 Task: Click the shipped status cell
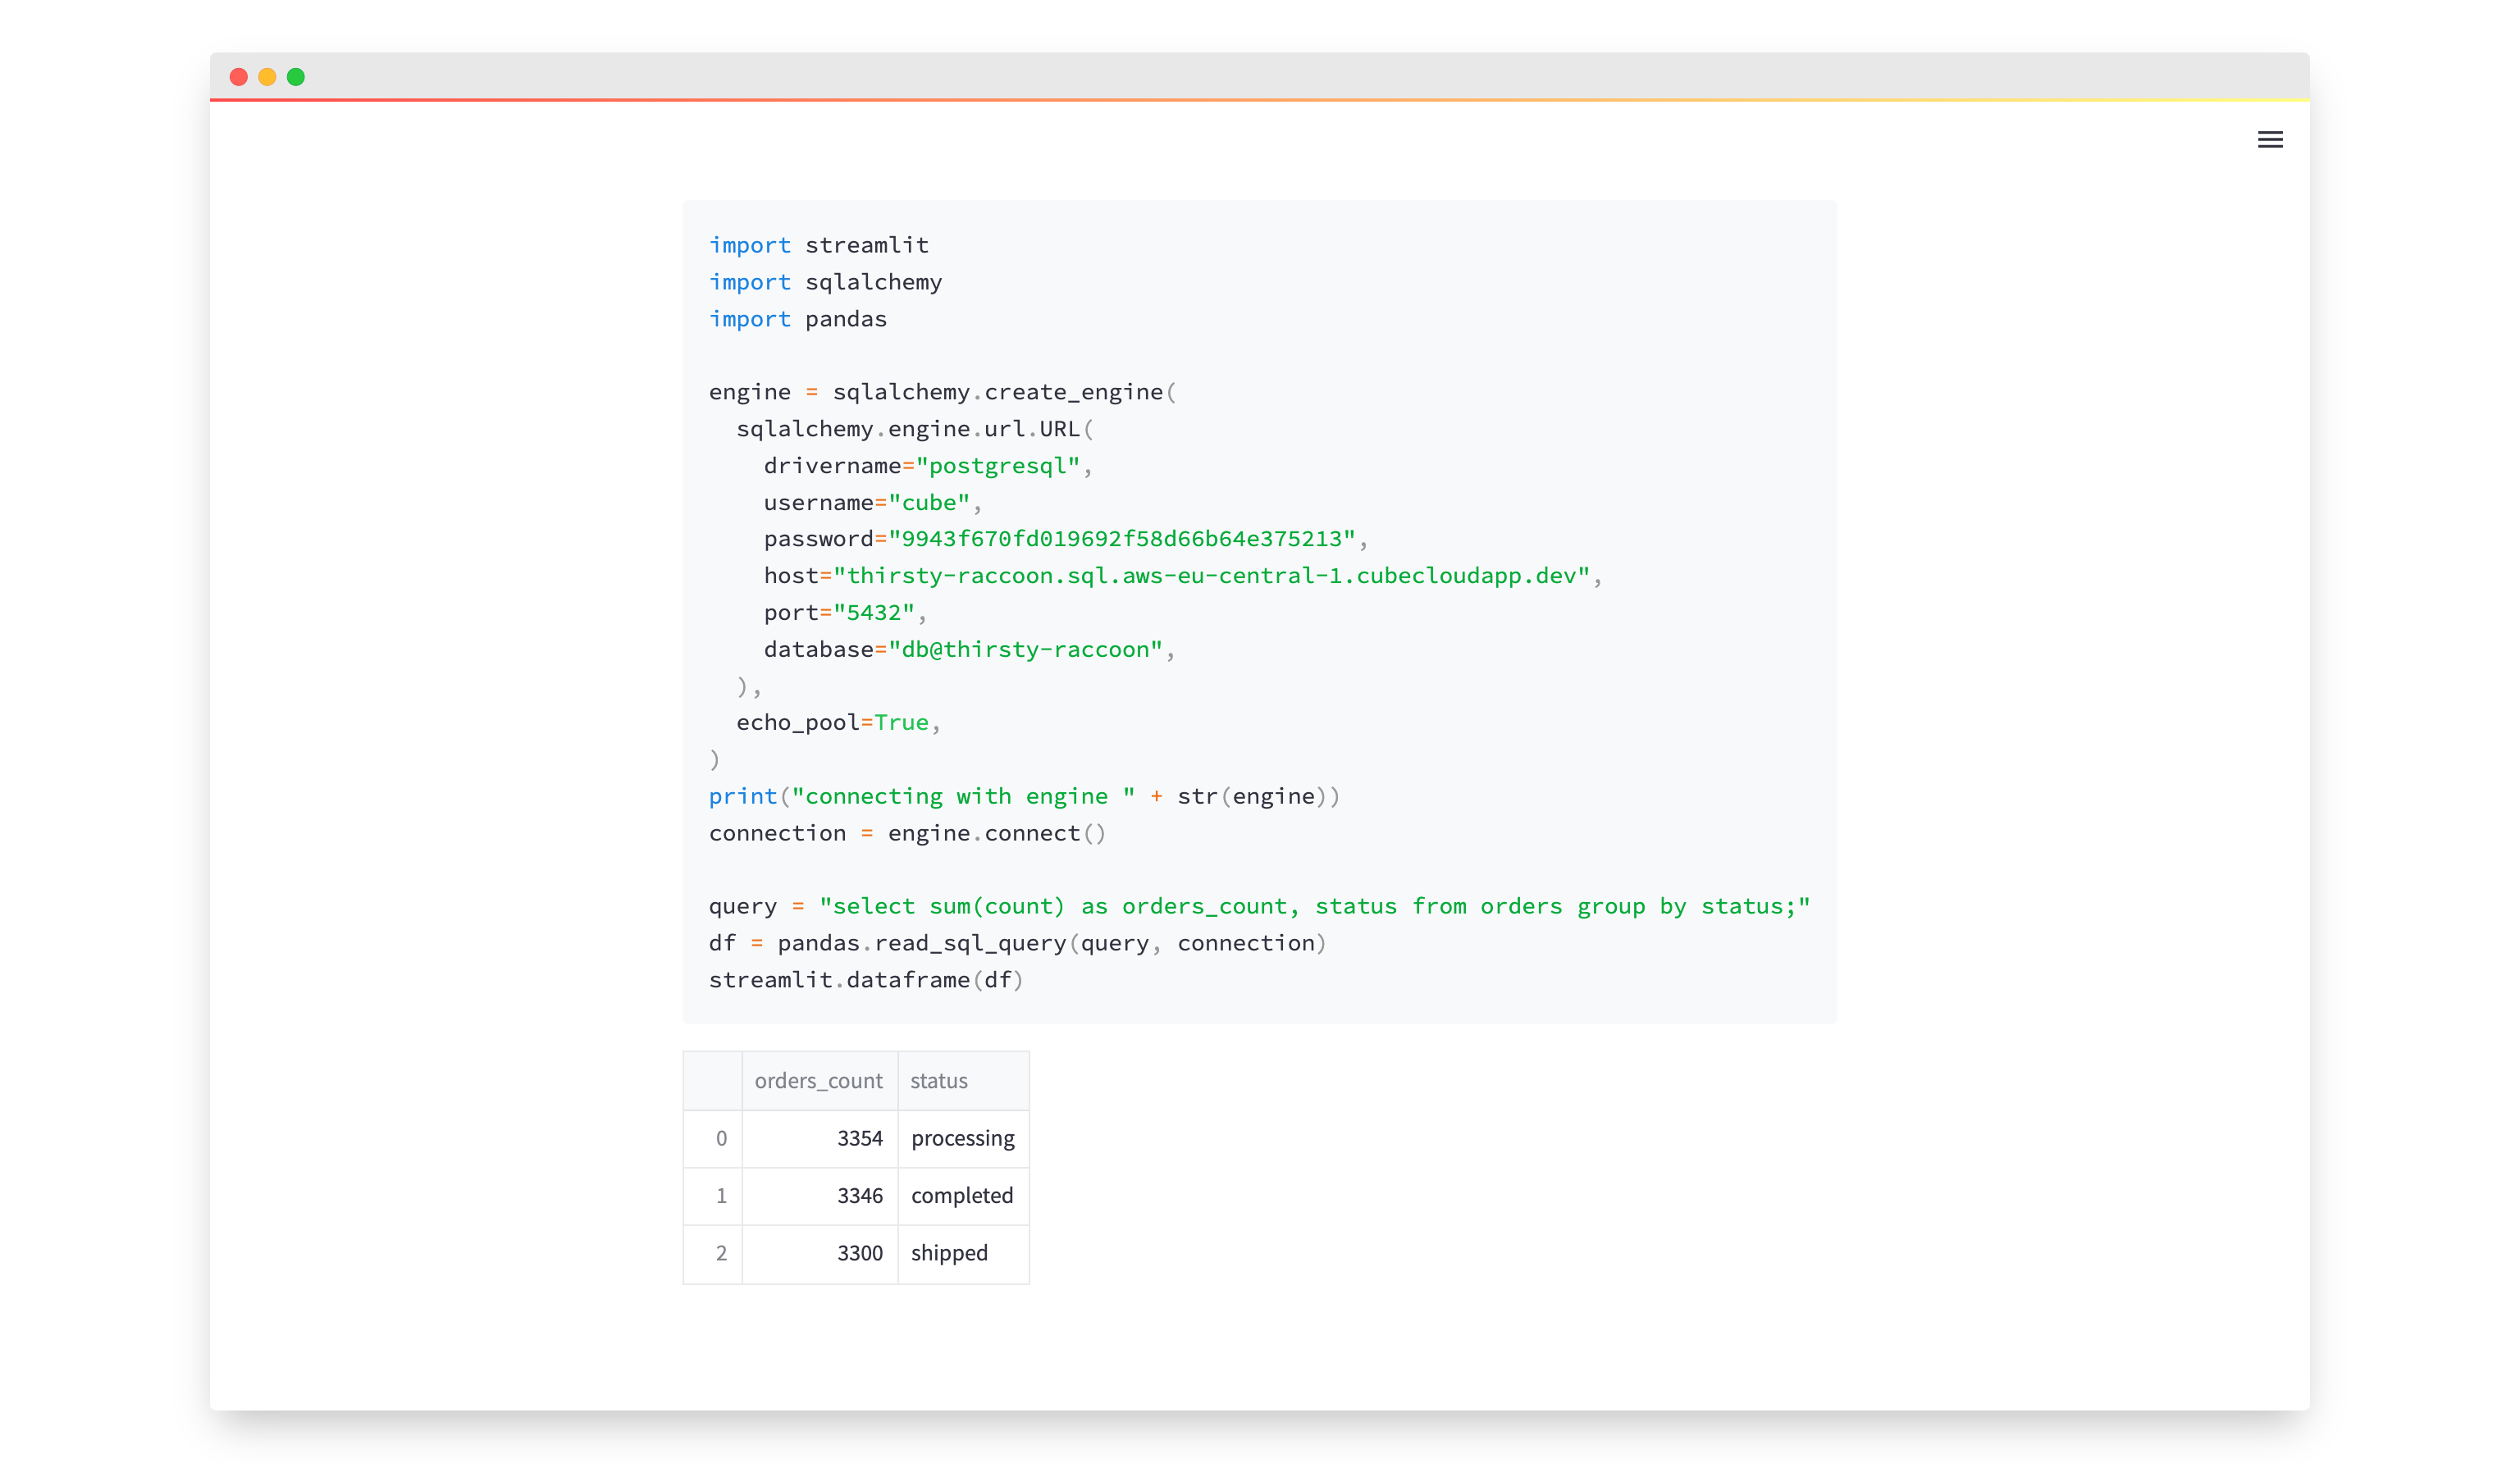[x=950, y=1253]
